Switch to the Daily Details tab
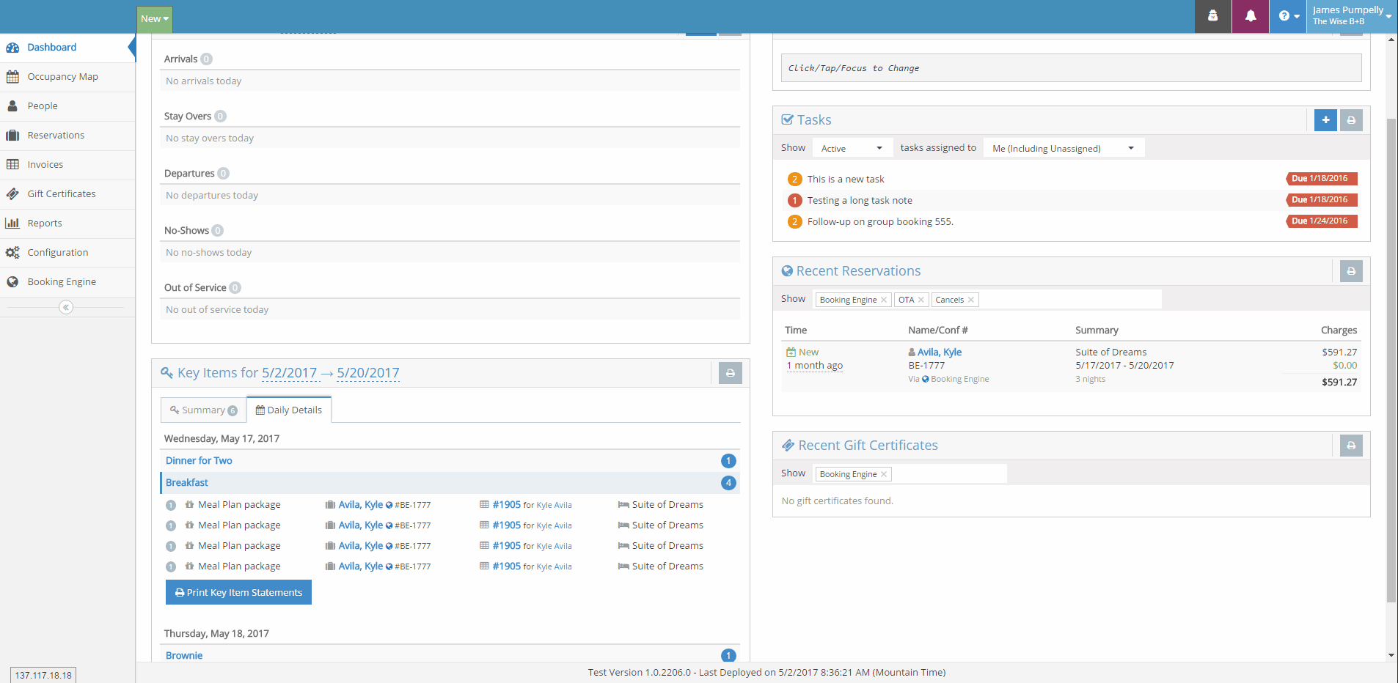 point(289,410)
